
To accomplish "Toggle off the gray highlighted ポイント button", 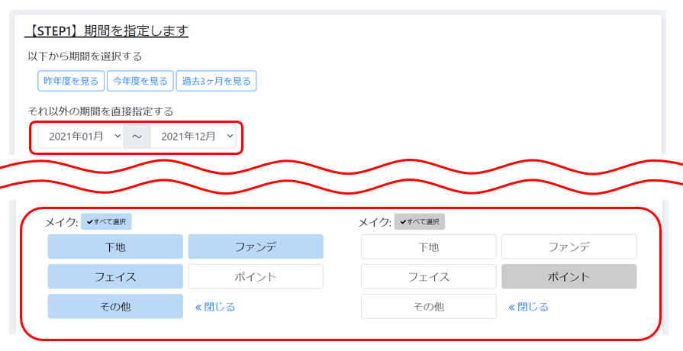I will tap(569, 276).
